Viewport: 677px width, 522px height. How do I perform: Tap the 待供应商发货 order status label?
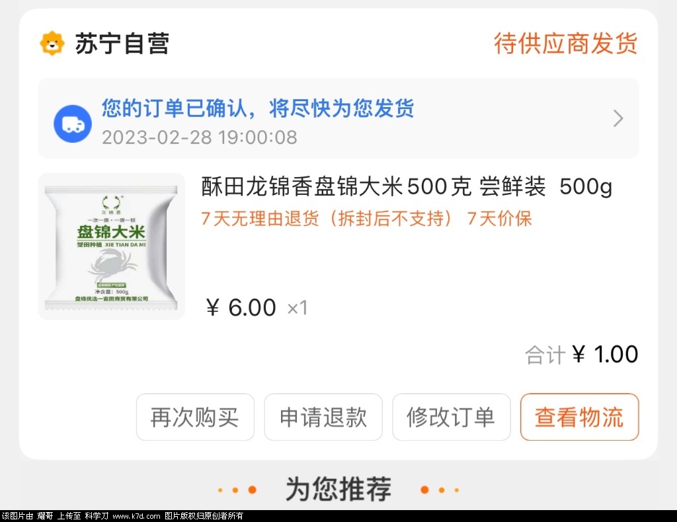(x=566, y=43)
